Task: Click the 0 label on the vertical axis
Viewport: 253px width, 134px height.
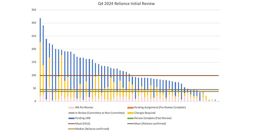Action: 35,102
